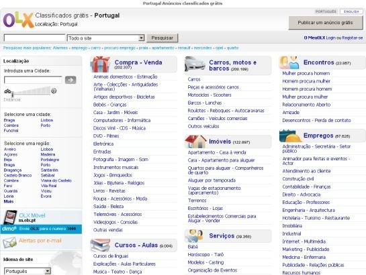Open the Todo o site dropdown
Image resolution: width=366 pixels, height=275 pixels.
pyautogui.click(x=105, y=38)
